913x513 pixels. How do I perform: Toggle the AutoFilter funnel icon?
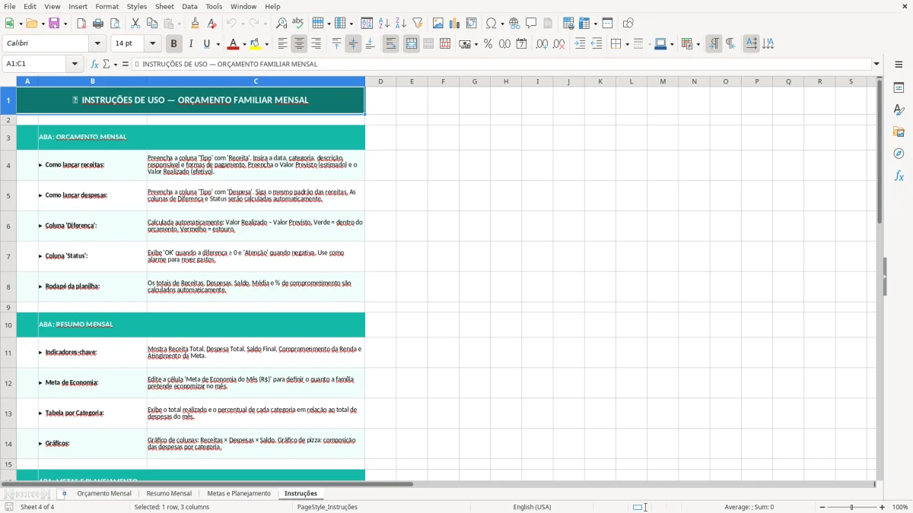click(x=418, y=24)
